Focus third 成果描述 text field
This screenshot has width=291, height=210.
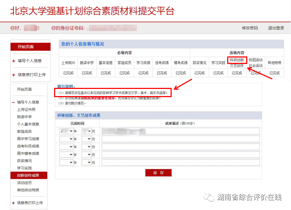(x=181, y=147)
